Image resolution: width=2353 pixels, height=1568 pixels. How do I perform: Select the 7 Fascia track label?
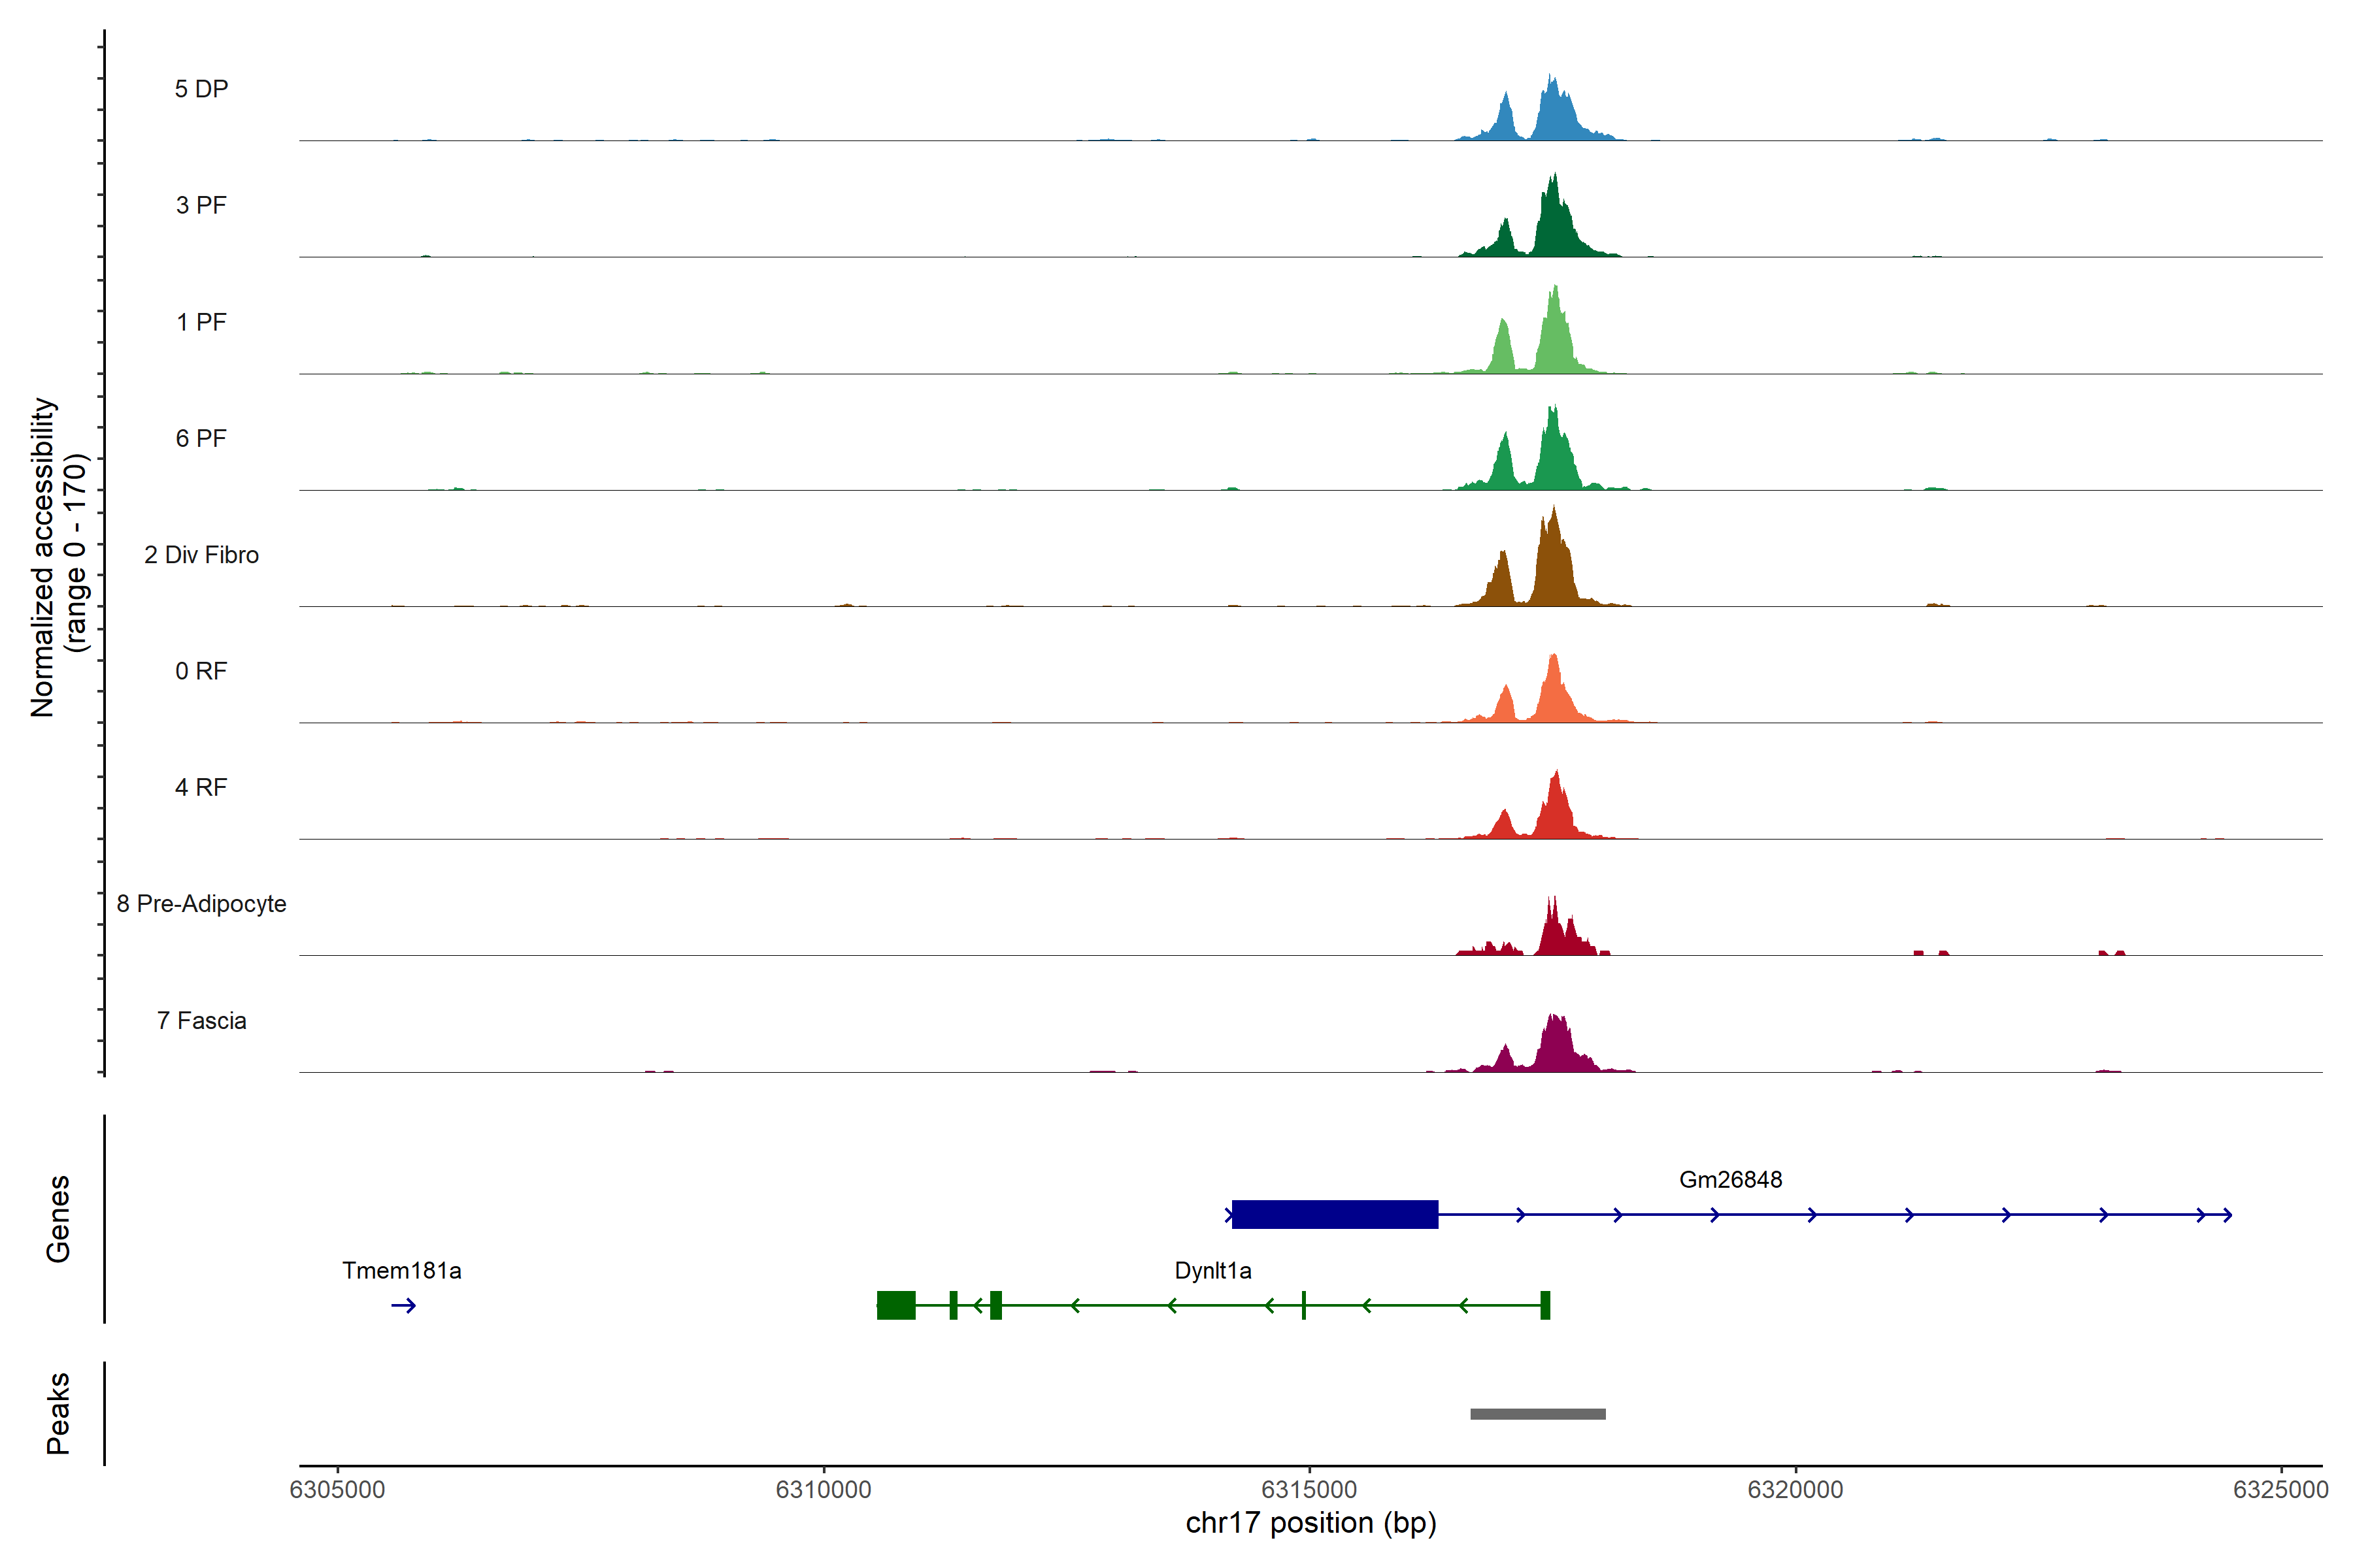coord(201,1020)
